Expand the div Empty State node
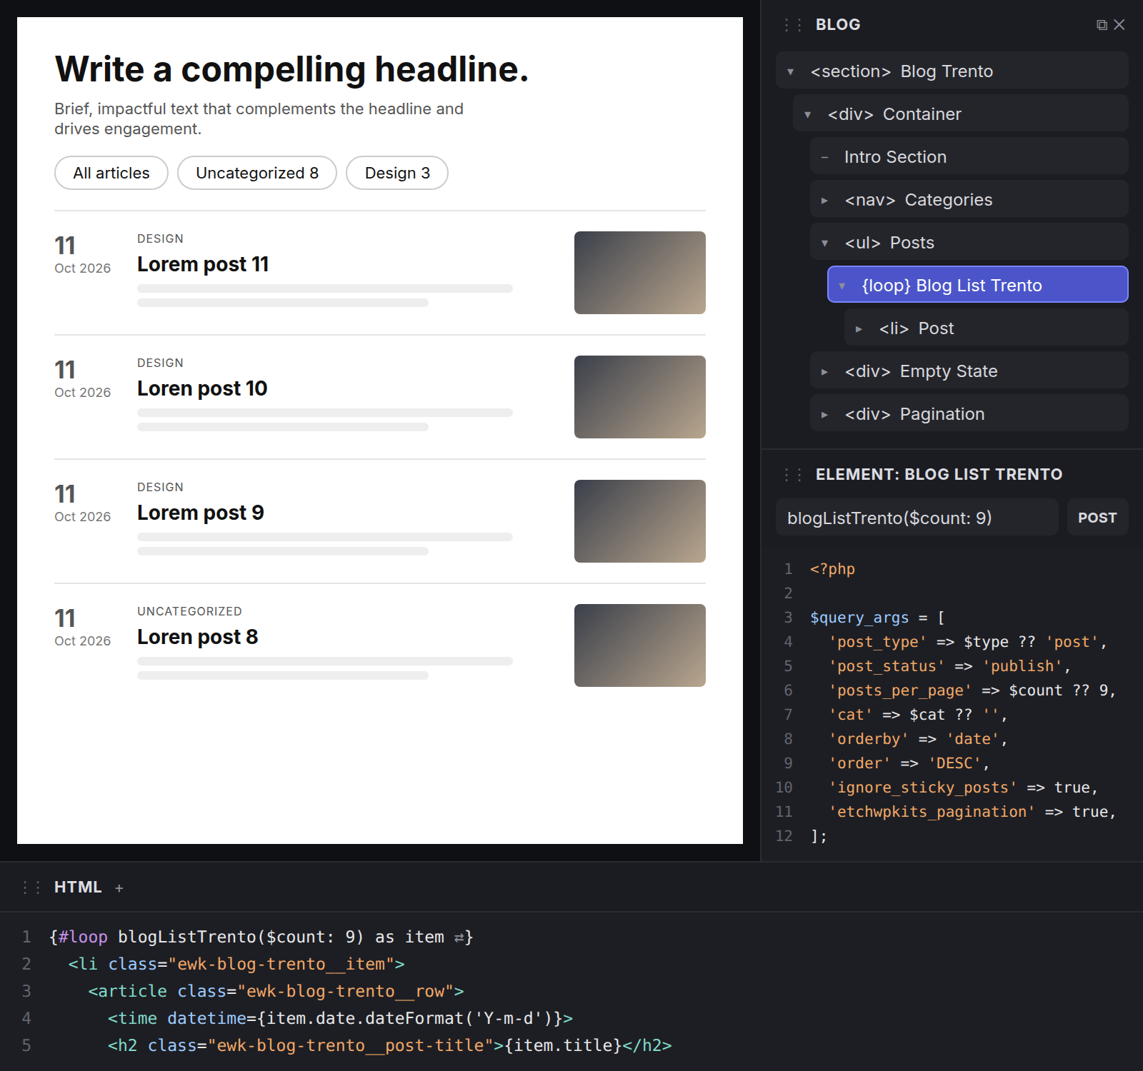The image size is (1143, 1071). click(825, 372)
